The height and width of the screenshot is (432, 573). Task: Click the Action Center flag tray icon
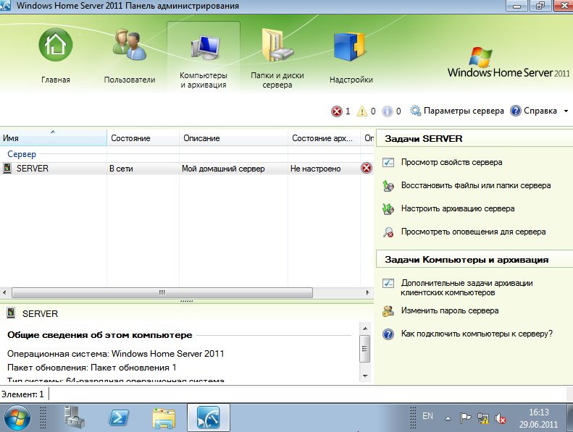[465, 418]
